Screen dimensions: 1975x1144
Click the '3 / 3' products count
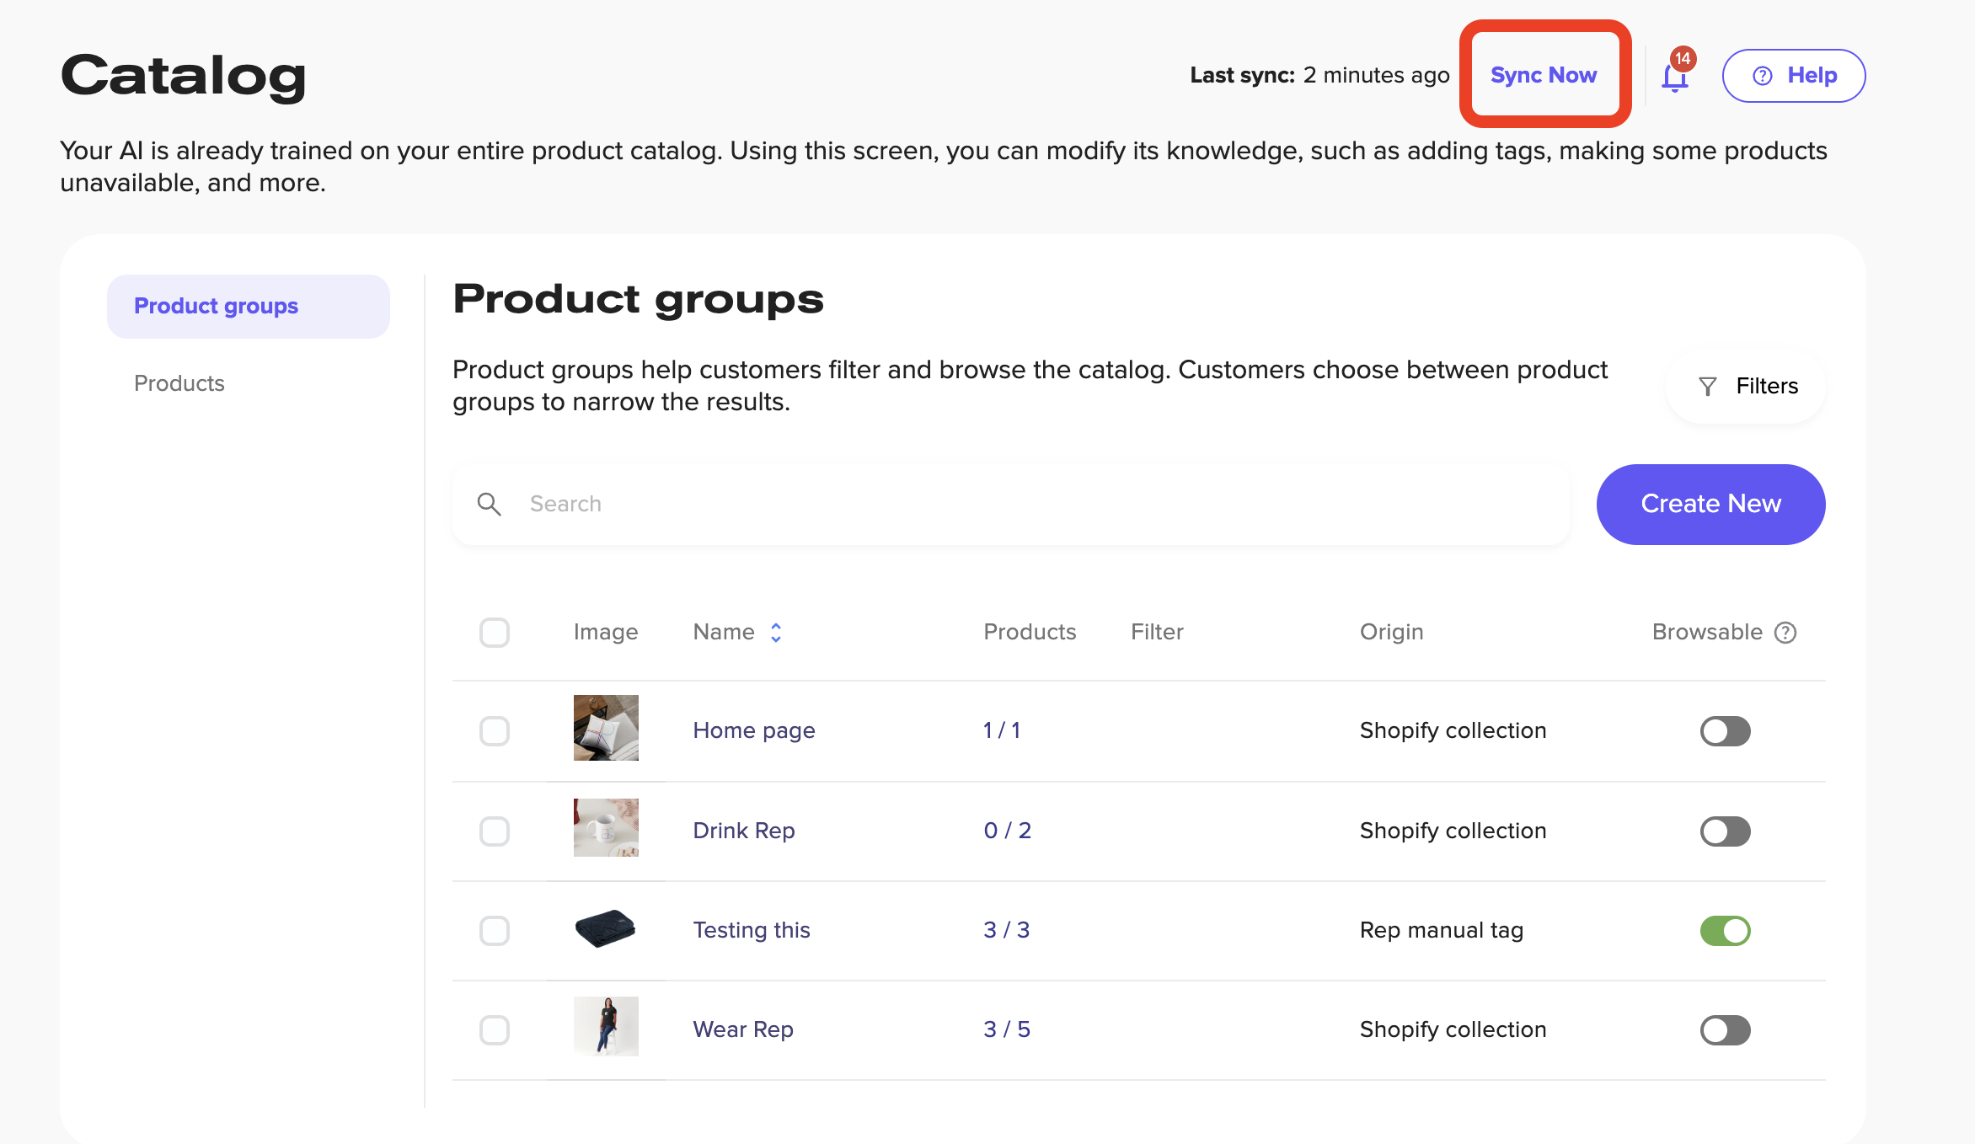pos(1007,930)
